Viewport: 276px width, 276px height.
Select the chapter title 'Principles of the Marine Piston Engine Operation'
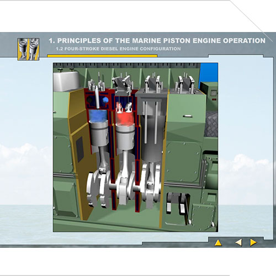coord(157,41)
